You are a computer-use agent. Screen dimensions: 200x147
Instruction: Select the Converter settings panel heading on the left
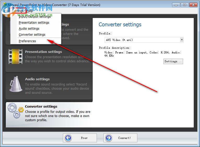41,107
